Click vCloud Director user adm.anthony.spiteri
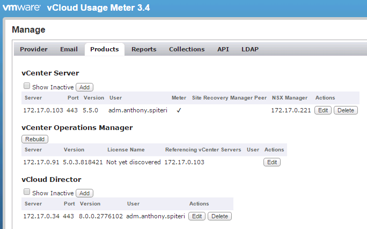 [156, 216]
